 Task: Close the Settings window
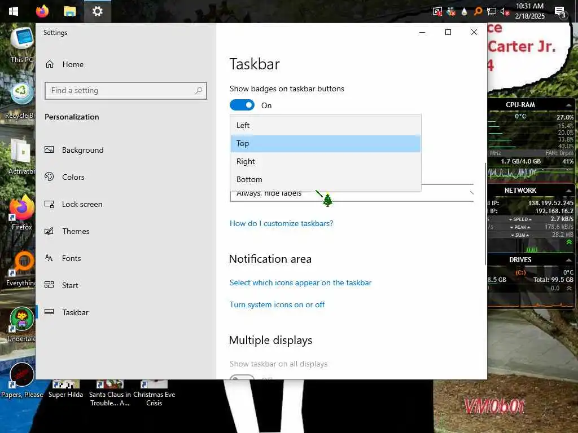pyautogui.click(x=474, y=32)
